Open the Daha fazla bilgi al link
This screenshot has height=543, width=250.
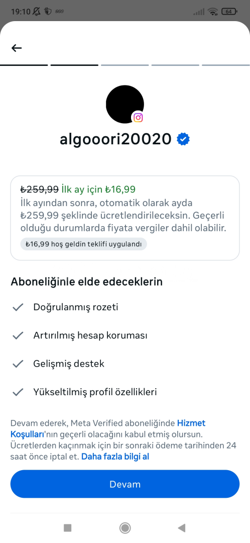point(115,457)
